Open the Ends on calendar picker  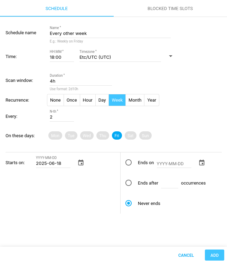(202, 163)
